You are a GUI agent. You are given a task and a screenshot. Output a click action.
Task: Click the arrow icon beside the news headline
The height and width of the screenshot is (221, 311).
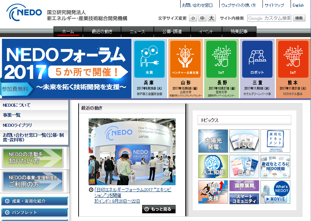91,190
